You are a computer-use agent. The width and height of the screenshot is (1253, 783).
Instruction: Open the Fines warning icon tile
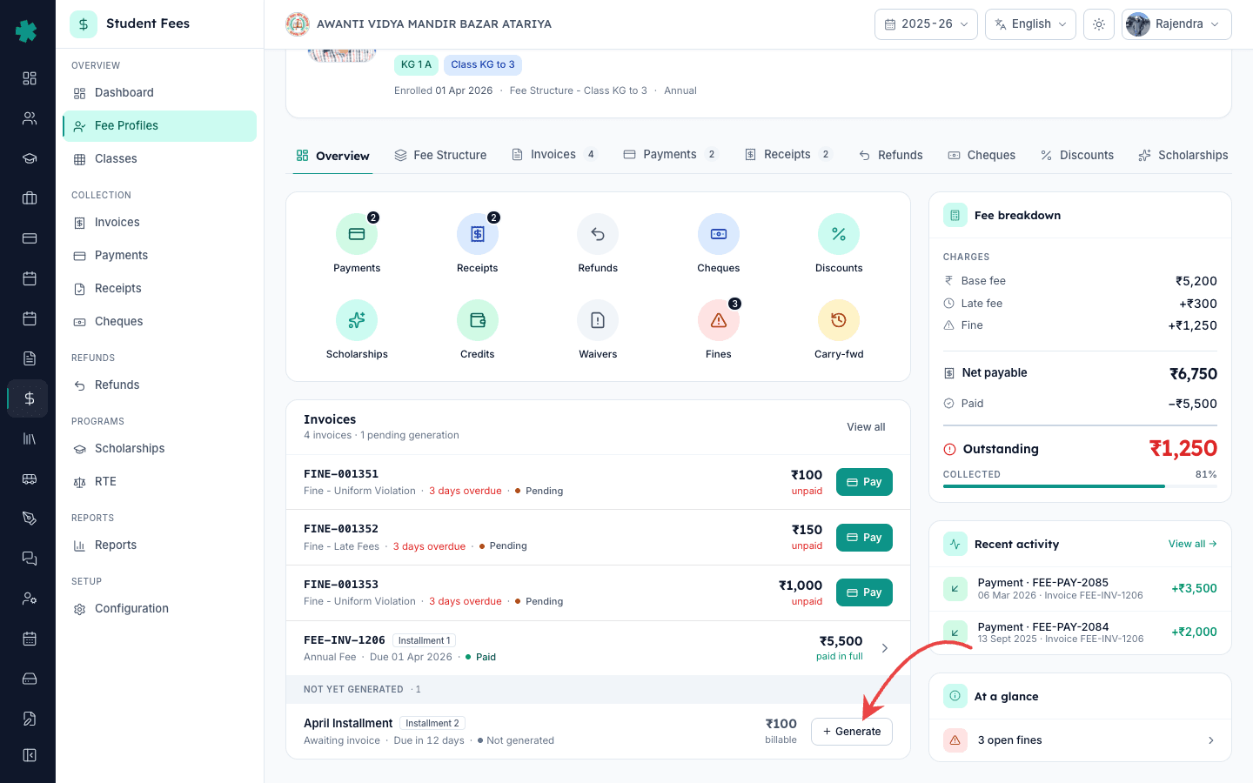(x=719, y=320)
